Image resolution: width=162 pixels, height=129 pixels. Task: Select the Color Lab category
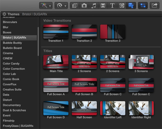click(x=9, y=74)
